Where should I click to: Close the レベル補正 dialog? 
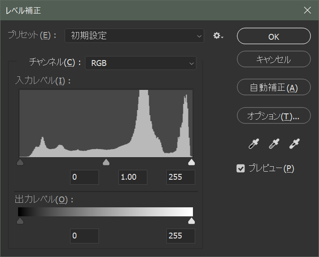[307, 10]
